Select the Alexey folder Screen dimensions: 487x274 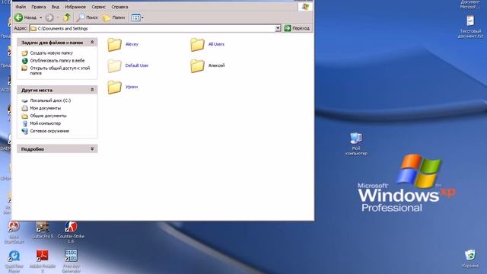[x=123, y=44]
